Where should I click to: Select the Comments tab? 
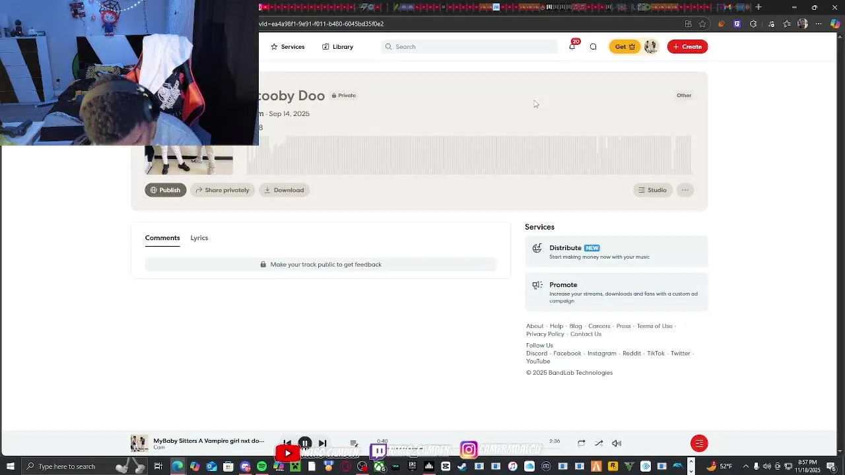[162, 238]
